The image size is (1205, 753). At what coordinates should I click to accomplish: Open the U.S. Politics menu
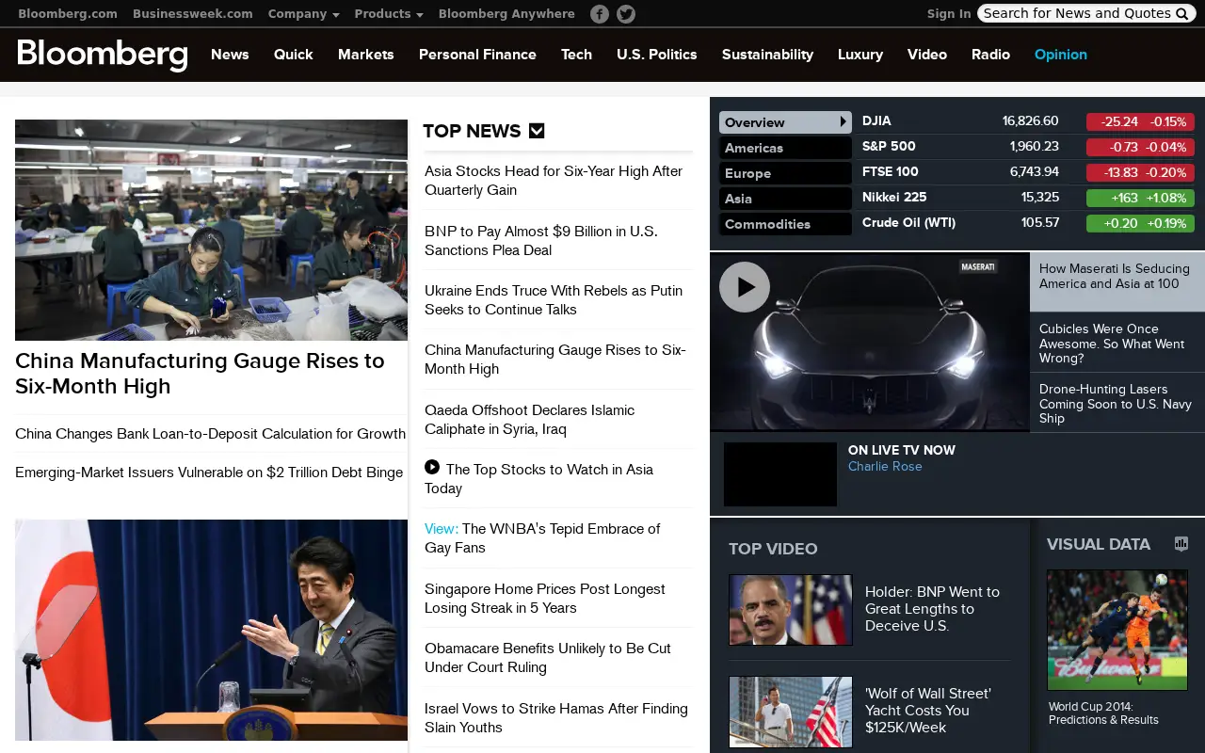(656, 55)
